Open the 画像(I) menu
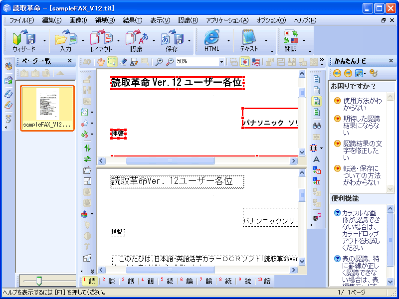Screen dimensions: 399x299 click(78, 20)
